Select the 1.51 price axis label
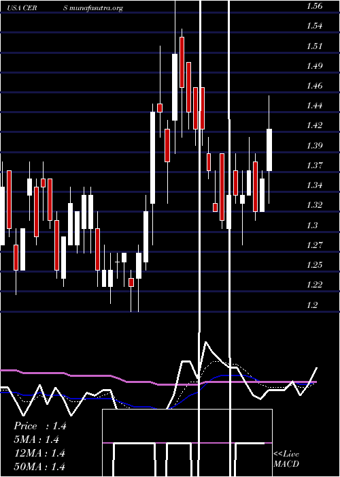This screenshot has width=340, height=477. click(314, 46)
